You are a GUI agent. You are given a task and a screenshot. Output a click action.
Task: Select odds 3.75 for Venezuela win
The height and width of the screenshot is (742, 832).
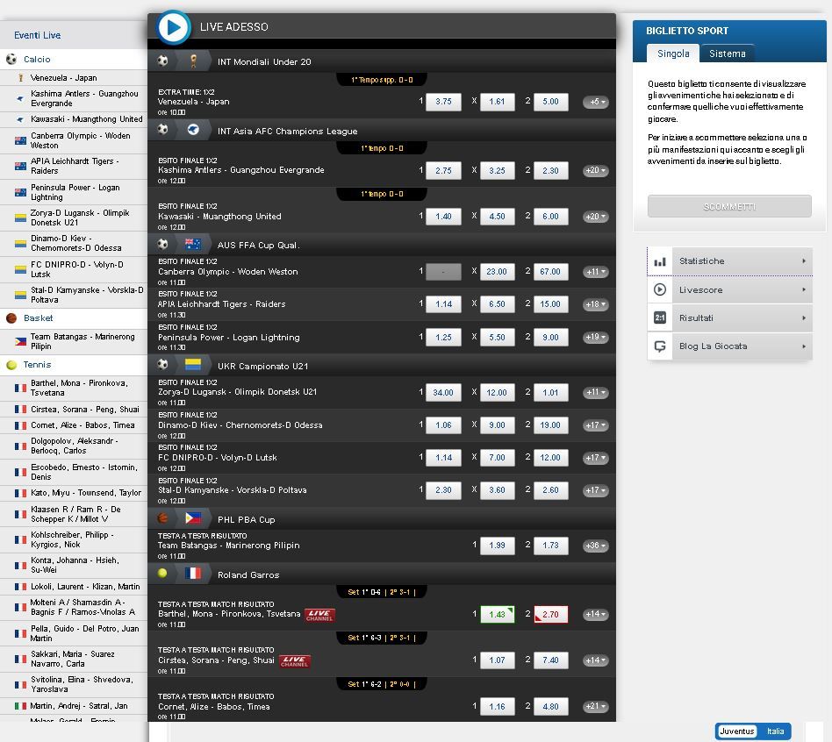pyautogui.click(x=443, y=102)
